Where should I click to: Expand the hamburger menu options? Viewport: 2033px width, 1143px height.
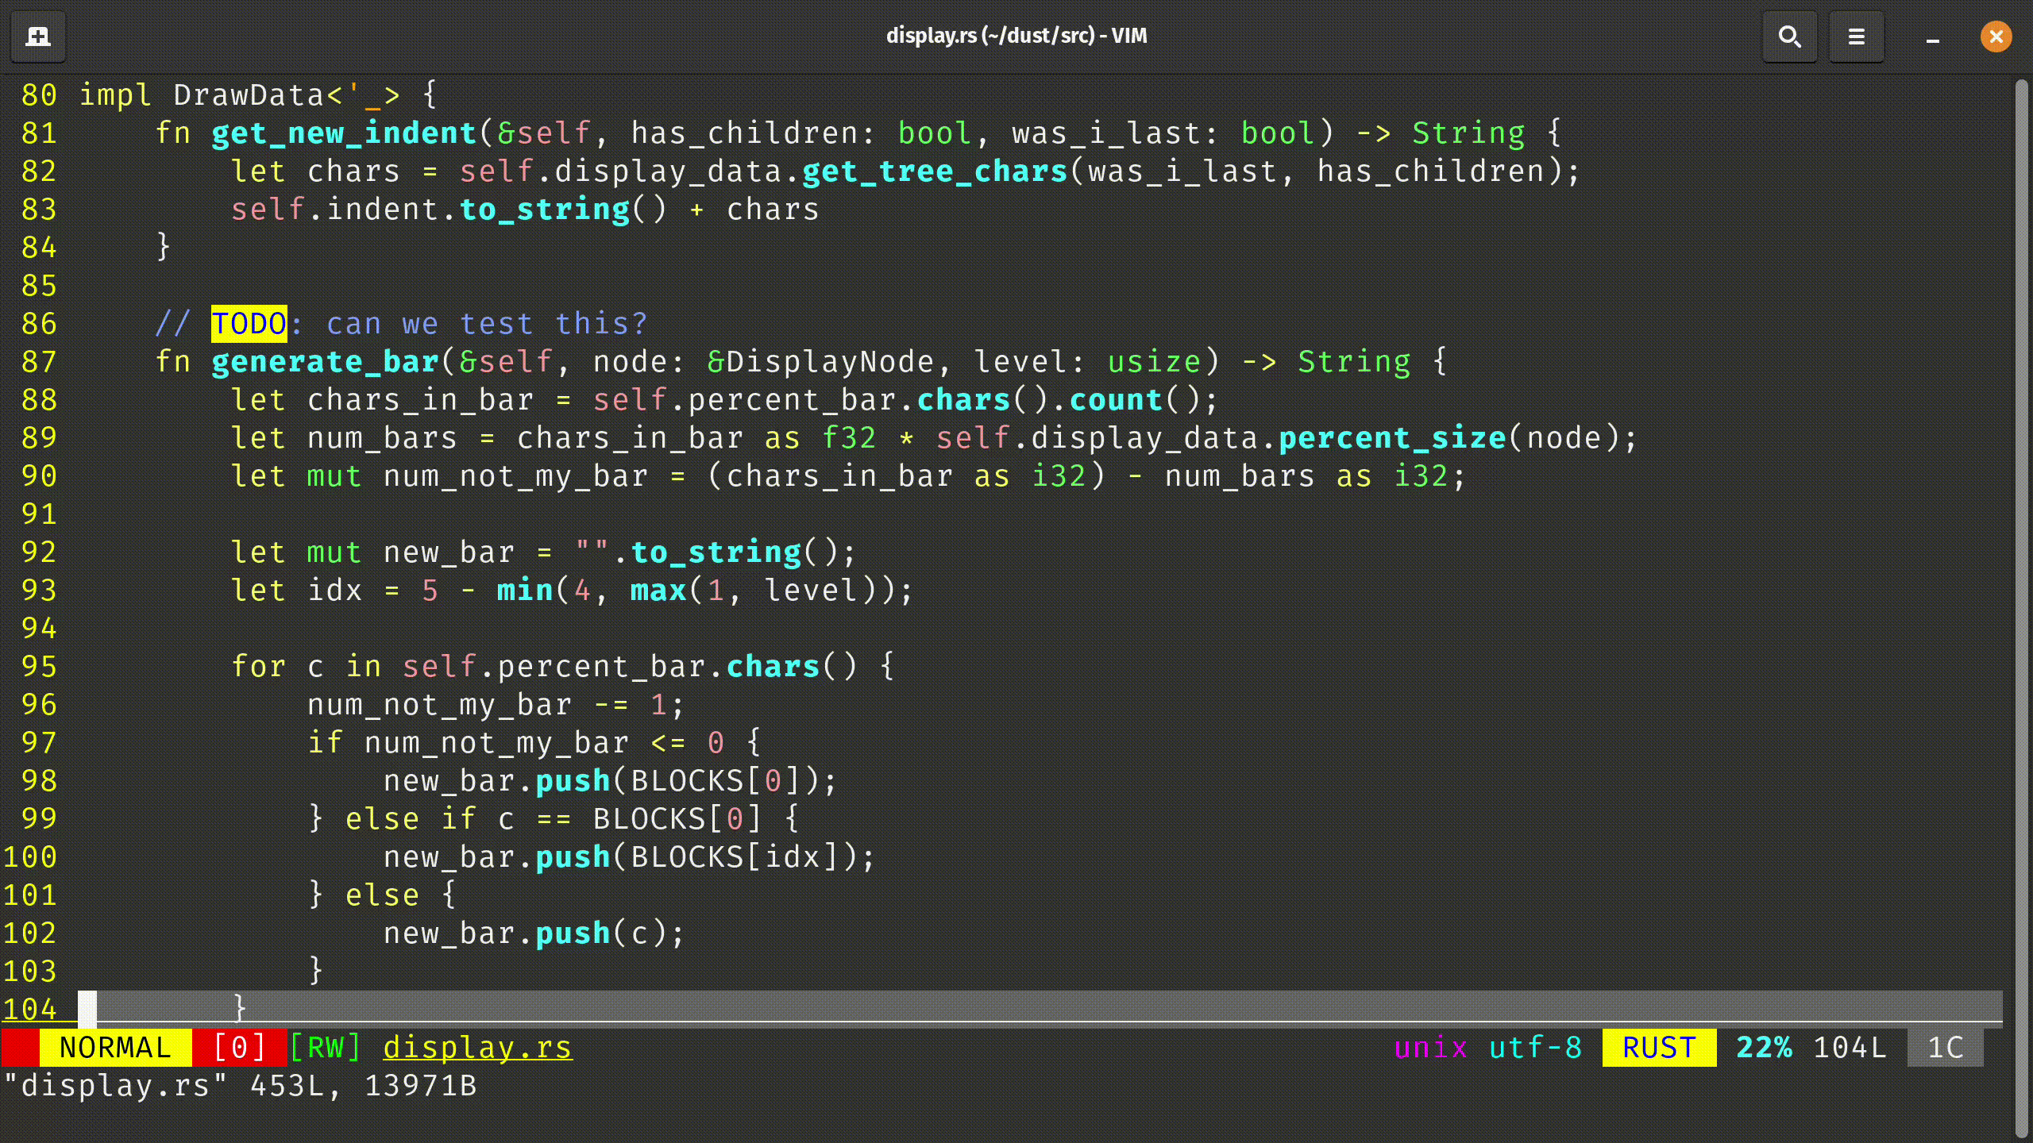(1856, 36)
